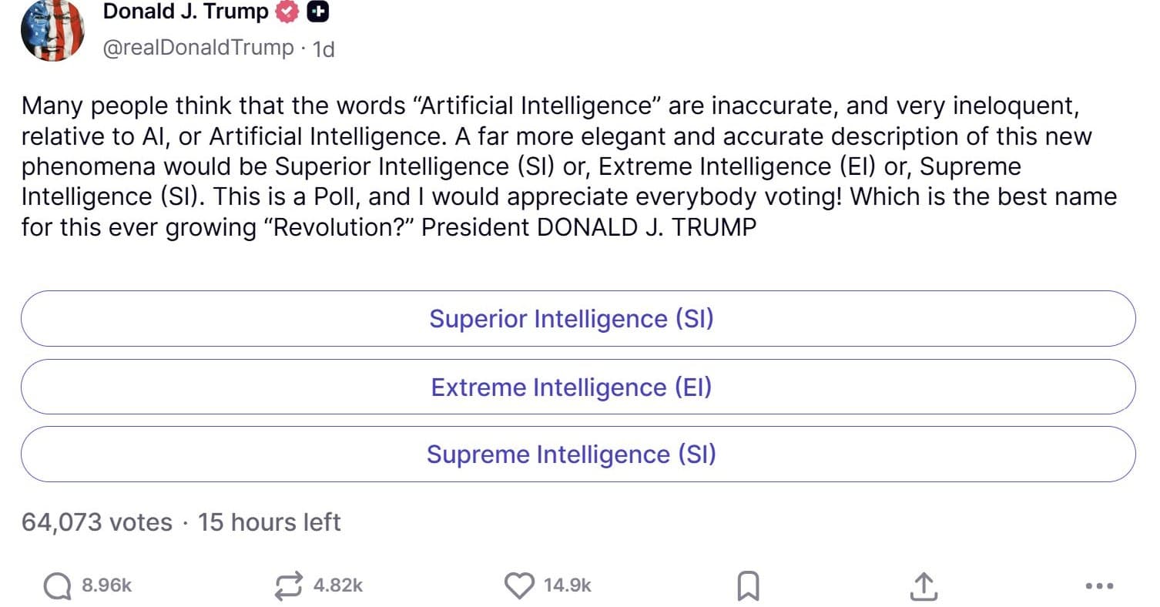Visit the @realDonaldTrump handle link
Image resolution: width=1160 pixels, height=607 pixels.
tap(198, 48)
